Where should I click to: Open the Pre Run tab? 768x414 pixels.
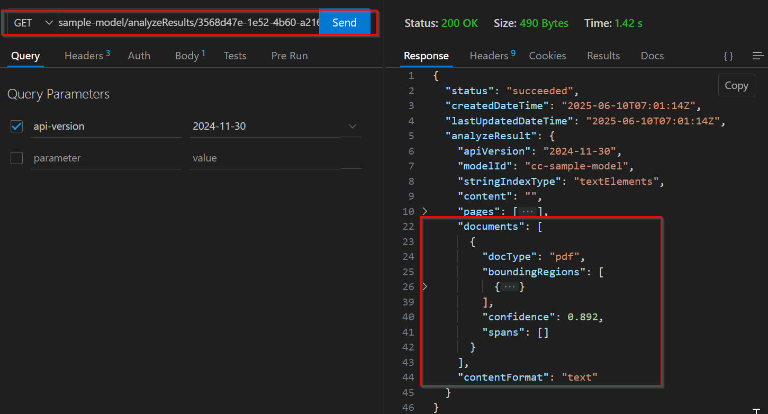pos(289,56)
